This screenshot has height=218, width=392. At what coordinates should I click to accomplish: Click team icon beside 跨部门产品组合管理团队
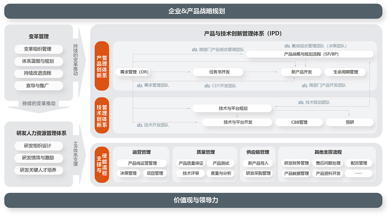195,50
